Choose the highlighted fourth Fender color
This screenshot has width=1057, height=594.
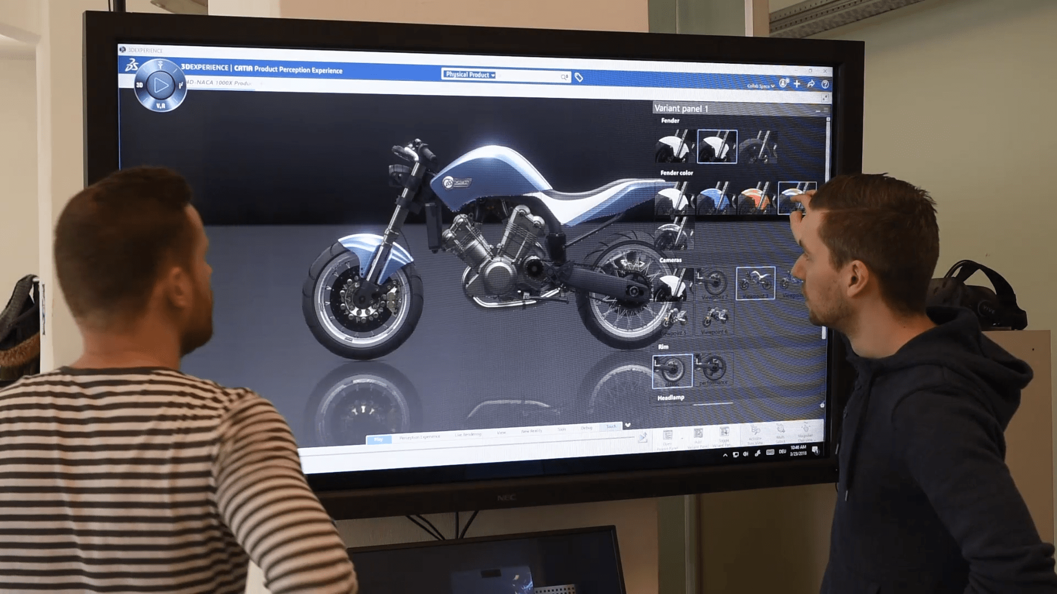coord(797,197)
